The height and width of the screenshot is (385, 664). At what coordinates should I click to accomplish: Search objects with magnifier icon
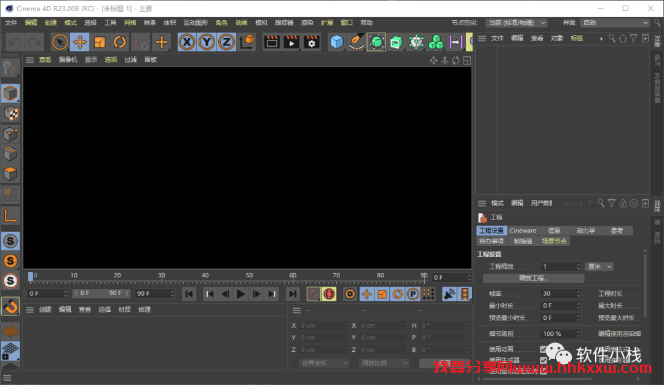[612, 39]
